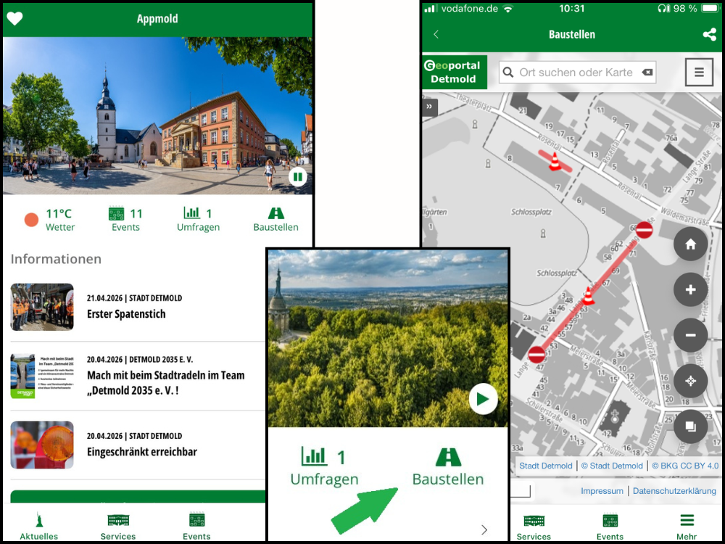The width and height of the screenshot is (725, 544).
Task: Go back using the Baustellen header arrow
Action: point(436,34)
